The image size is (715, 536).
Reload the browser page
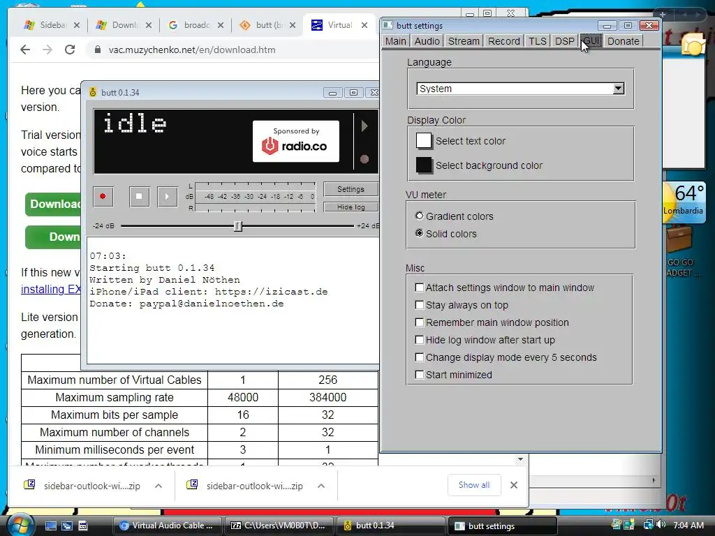click(x=70, y=50)
